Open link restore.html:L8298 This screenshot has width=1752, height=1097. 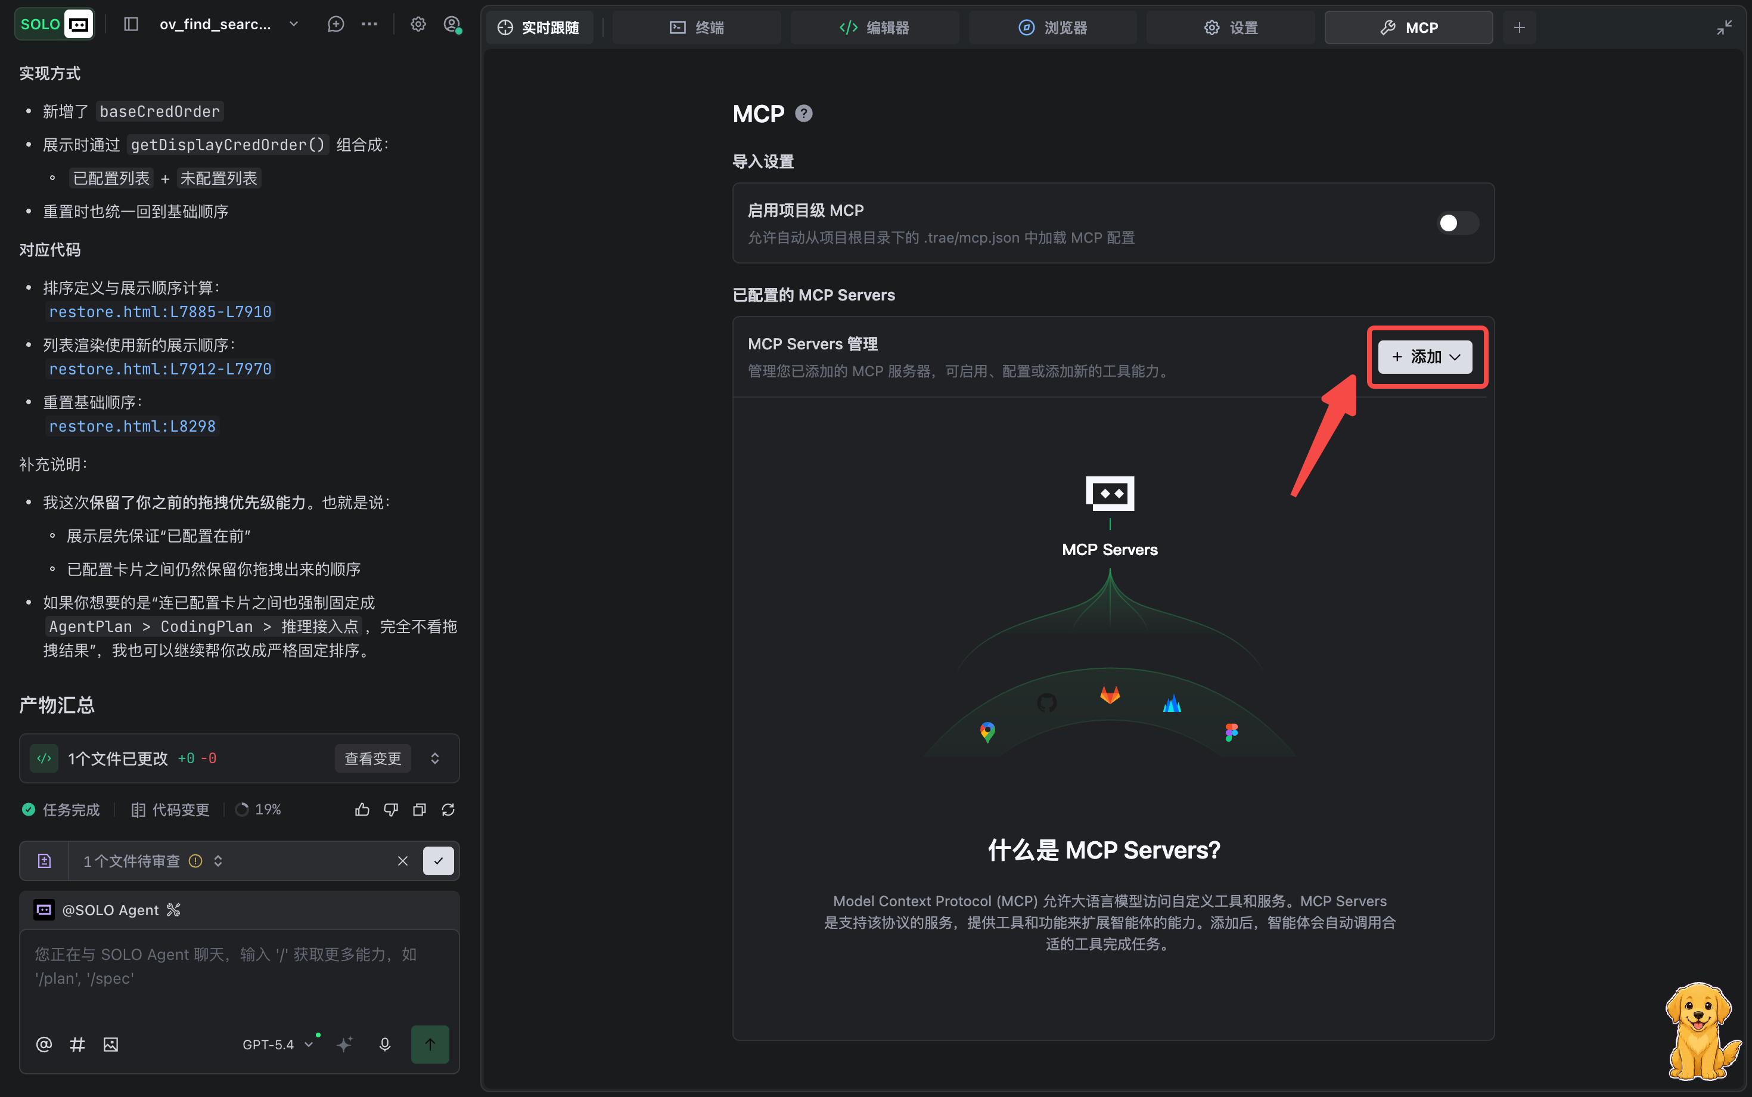pos(132,427)
